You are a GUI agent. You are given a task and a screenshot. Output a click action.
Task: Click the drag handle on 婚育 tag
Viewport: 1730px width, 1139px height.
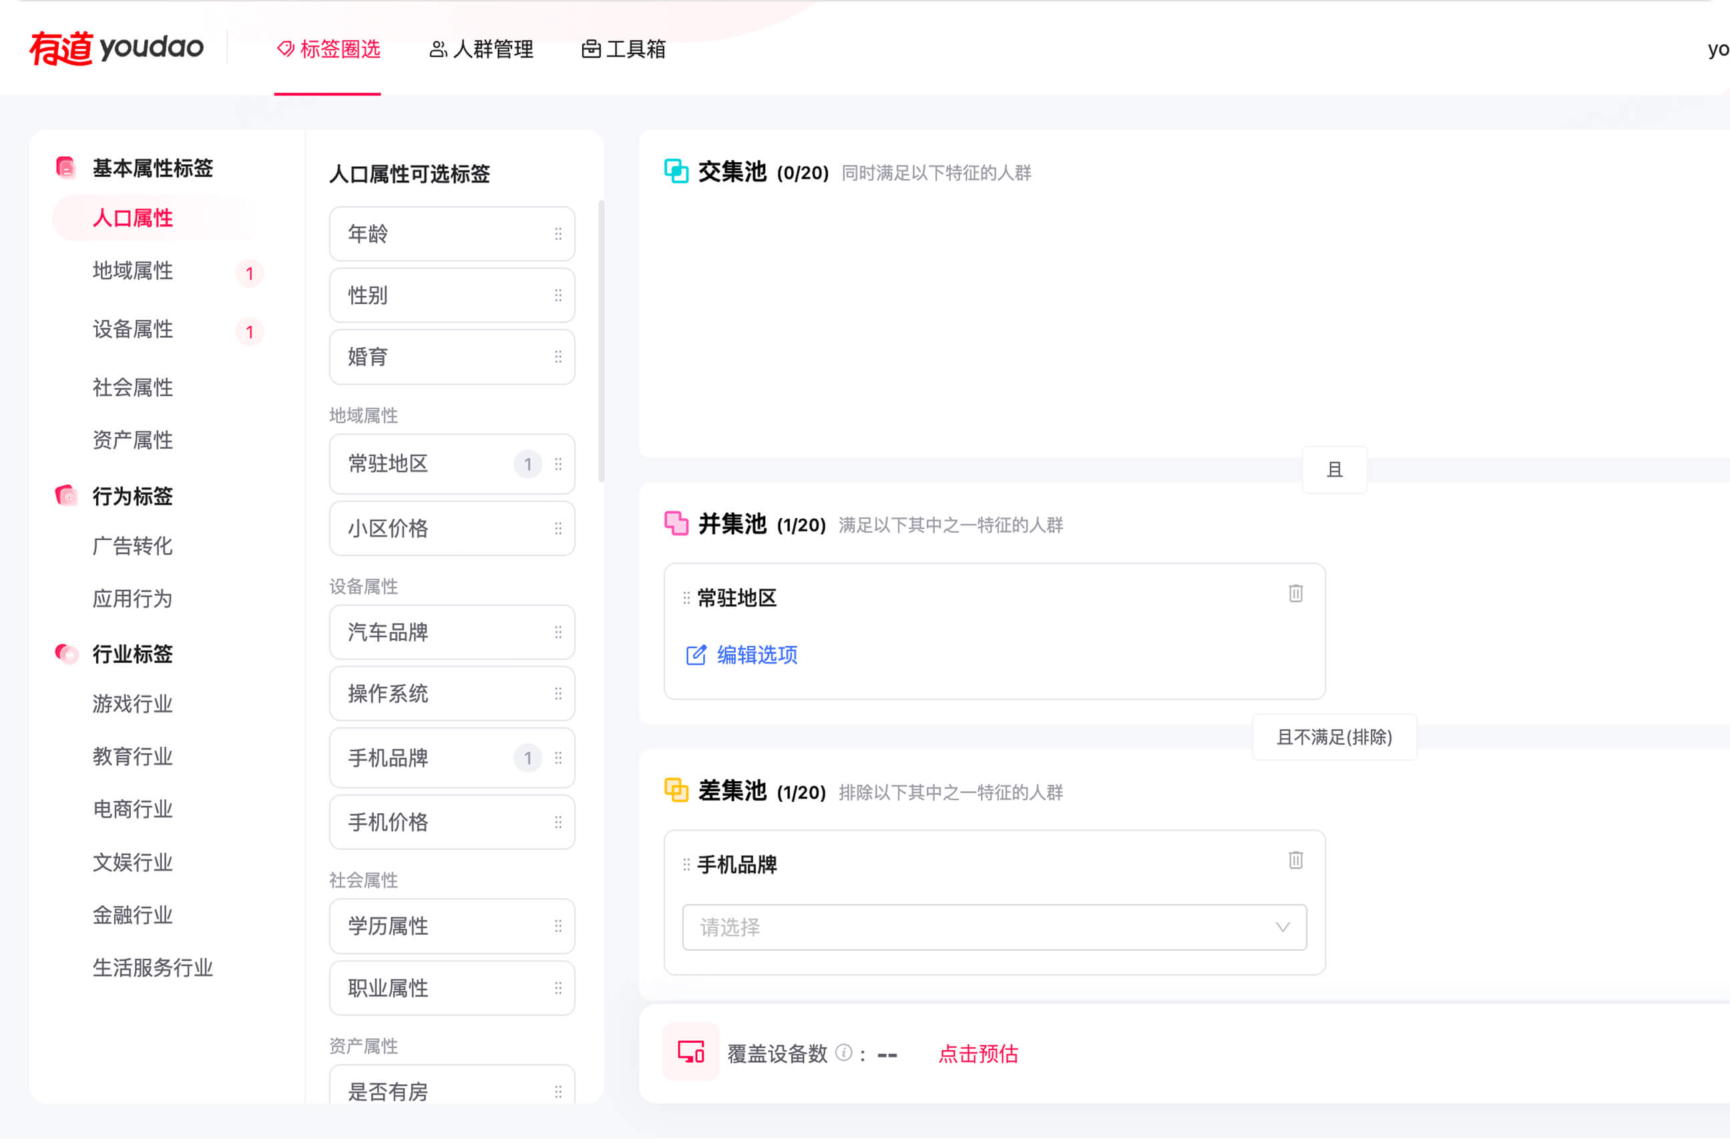[558, 357]
